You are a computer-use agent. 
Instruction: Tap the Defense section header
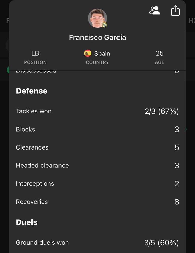coord(32,91)
